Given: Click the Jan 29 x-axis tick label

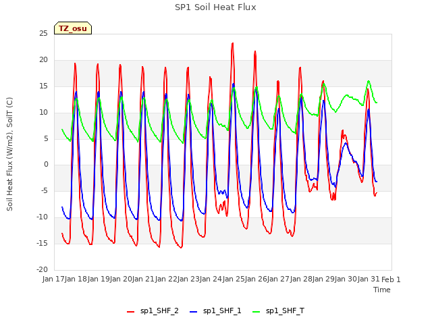Looking at the screenshot, I should [x=323, y=279].
